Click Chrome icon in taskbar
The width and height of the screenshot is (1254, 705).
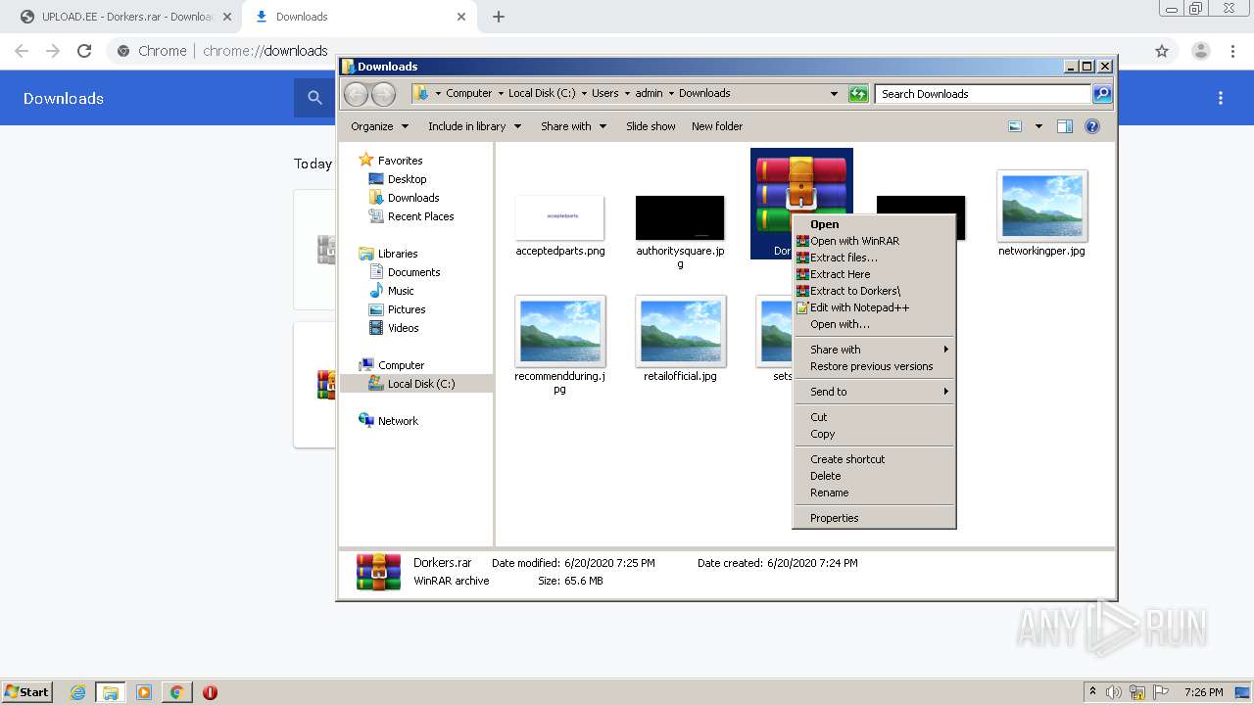coord(176,692)
